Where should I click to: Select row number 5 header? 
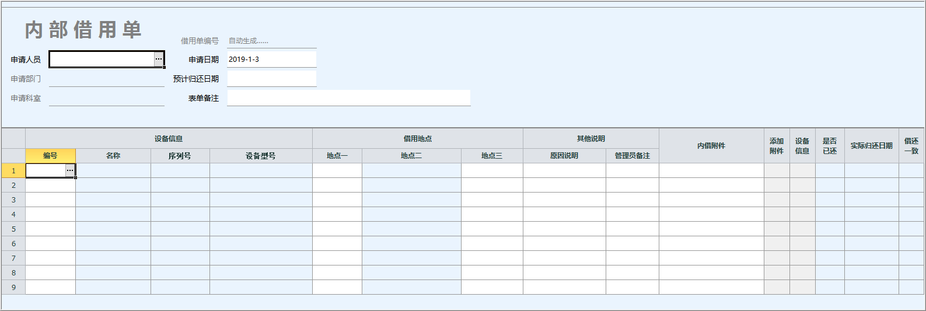click(x=13, y=229)
